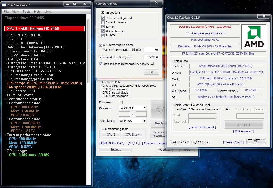Click the AMD Radeon HD 7800 Series Renderer field
Viewport: 273px width, 188px height.
[x=226, y=66]
